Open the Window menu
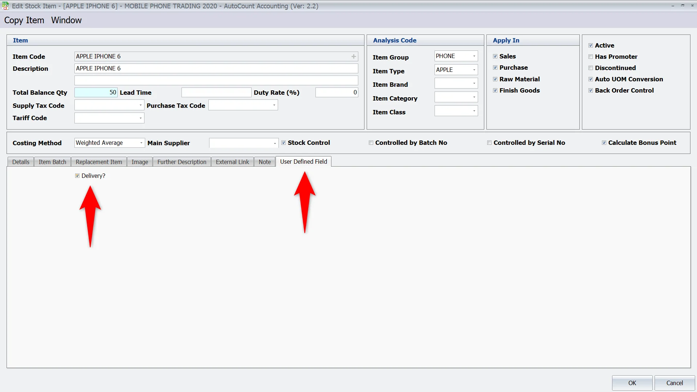The width and height of the screenshot is (697, 392). click(x=66, y=20)
